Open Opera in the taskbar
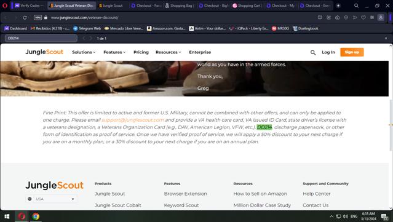This screenshot has width=393, height=222. (22, 216)
